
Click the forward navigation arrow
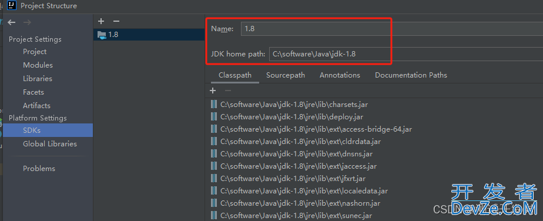point(28,22)
